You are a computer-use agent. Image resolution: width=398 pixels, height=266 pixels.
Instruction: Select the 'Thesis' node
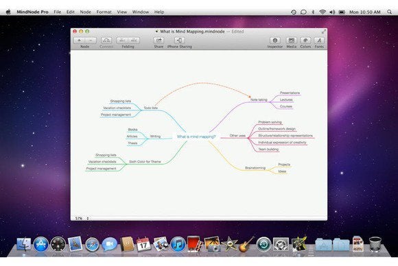(132, 143)
